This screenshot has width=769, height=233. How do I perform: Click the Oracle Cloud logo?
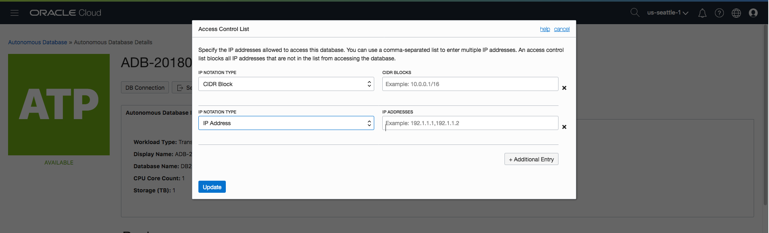[65, 13]
